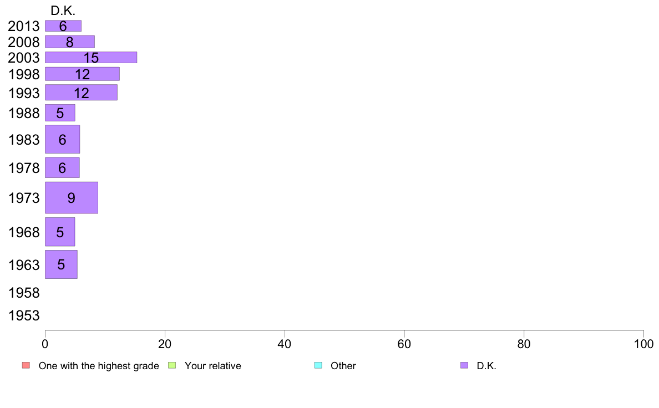
Task: Click the cyan 'Other' legend swatch
Action: [x=318, y=365]
